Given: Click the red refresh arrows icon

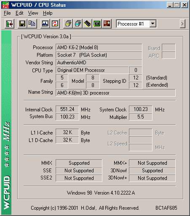Looking at the screenshot, I should click(55, 24).
